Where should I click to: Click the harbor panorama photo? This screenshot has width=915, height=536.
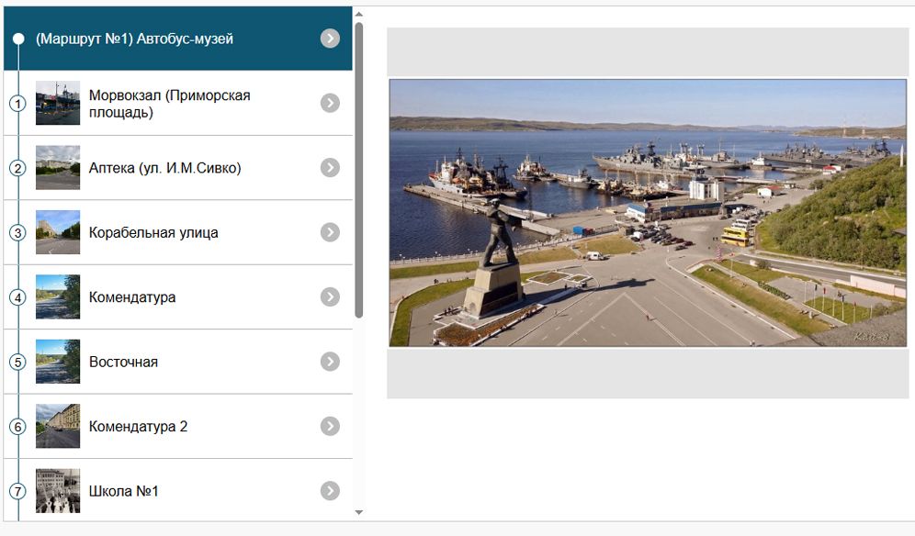tap(648, 213)
